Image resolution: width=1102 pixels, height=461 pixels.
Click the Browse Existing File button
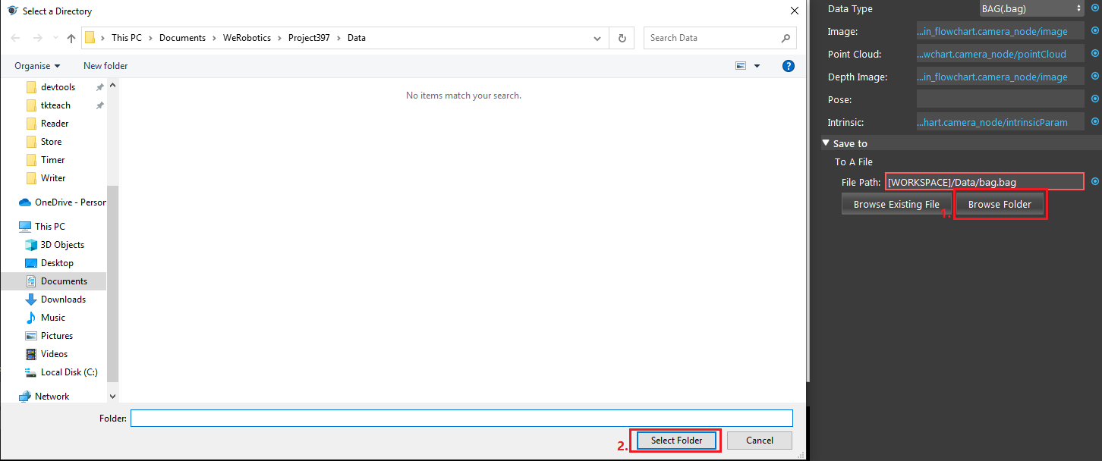pyautogui.click(x=896, y=204)
